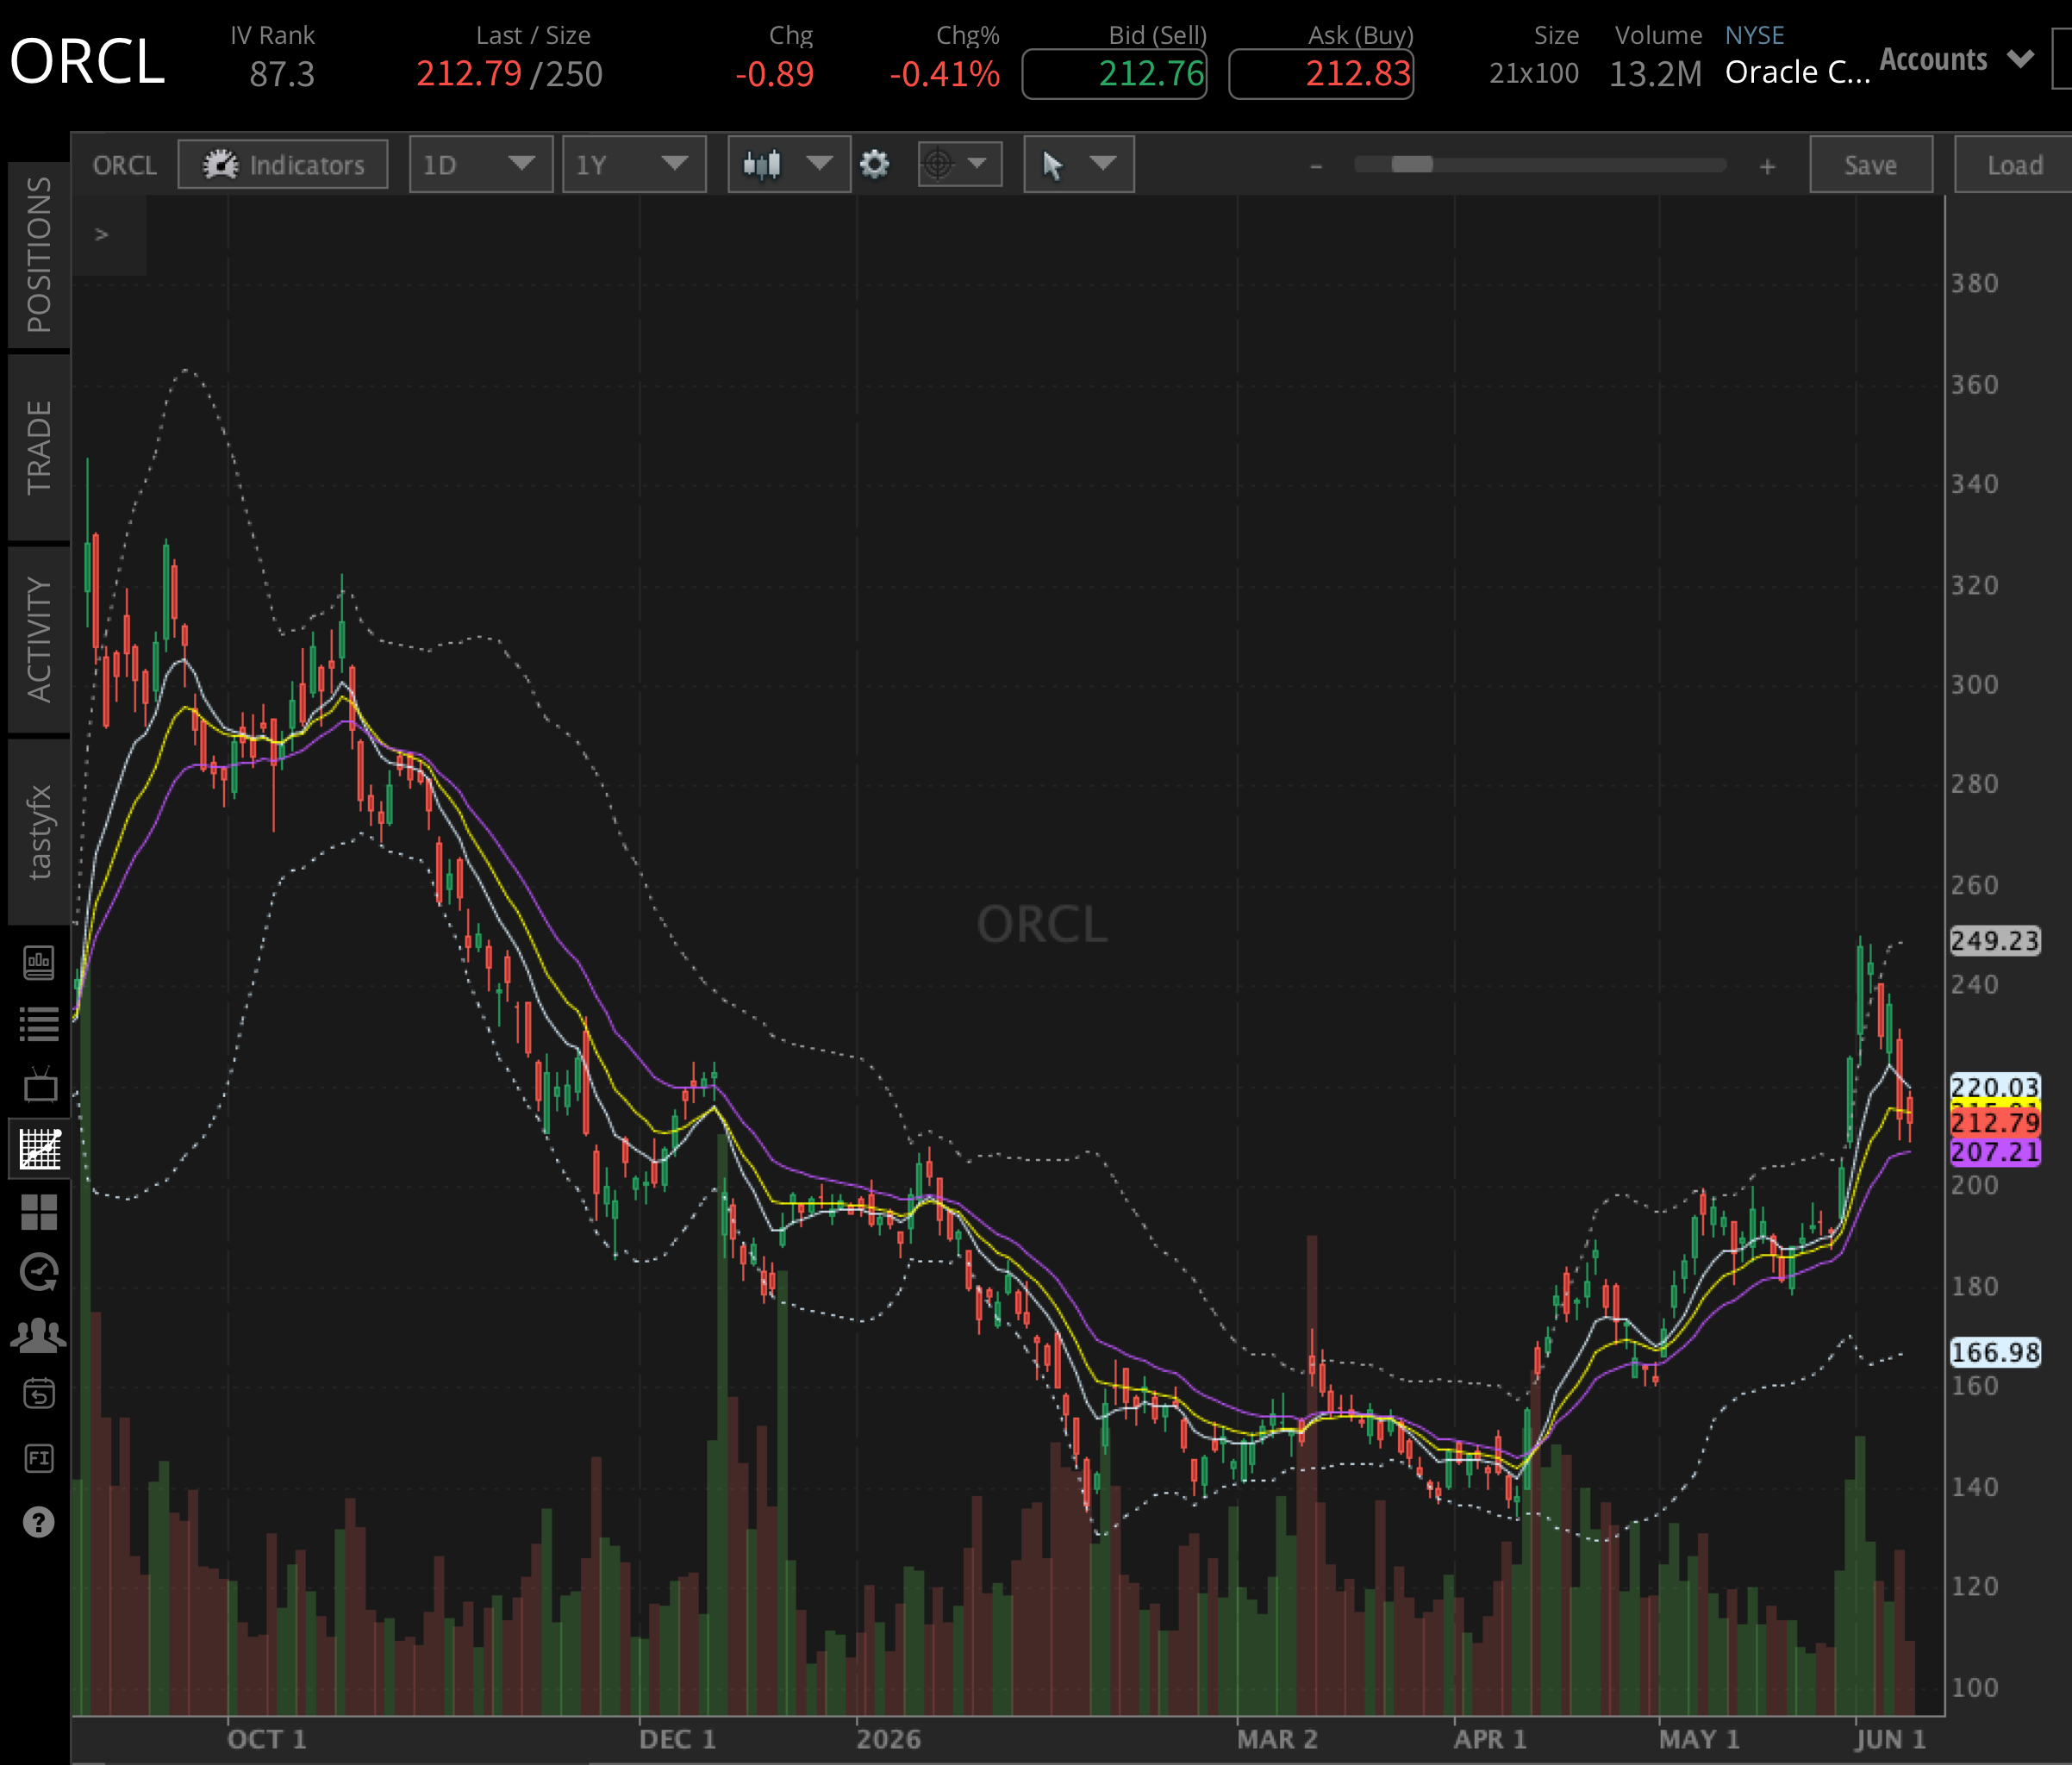The image size is (2072, 1765).
Task: Click the JUN 1 date axis label
Action: click(1890, 1739)
